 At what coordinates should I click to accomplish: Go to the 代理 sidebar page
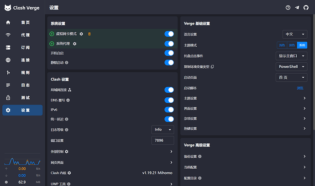pos(22,35)
